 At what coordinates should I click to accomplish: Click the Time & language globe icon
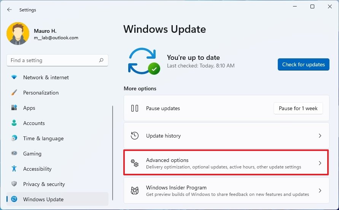pos(14,138)
